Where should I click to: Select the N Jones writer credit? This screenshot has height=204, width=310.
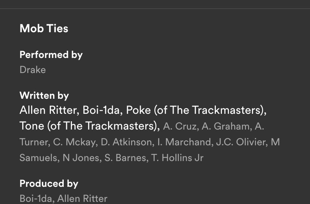click(81, 158)
